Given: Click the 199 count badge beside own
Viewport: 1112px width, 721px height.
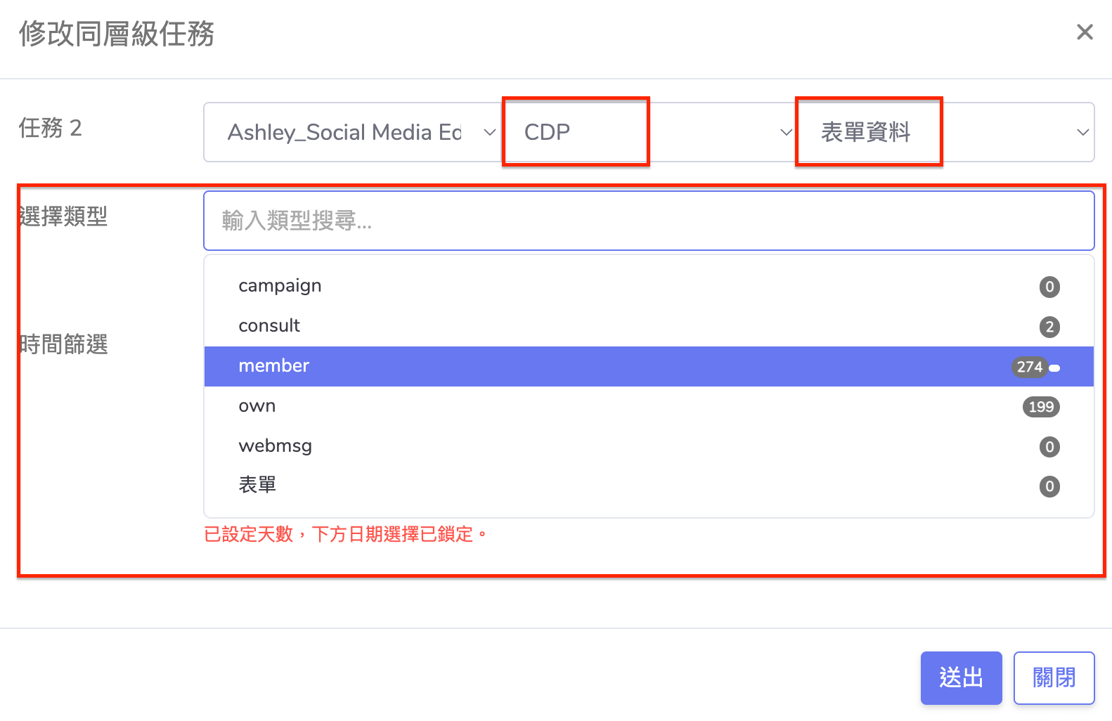Looking at the screenshot, I should click(x=1040, y=407).
